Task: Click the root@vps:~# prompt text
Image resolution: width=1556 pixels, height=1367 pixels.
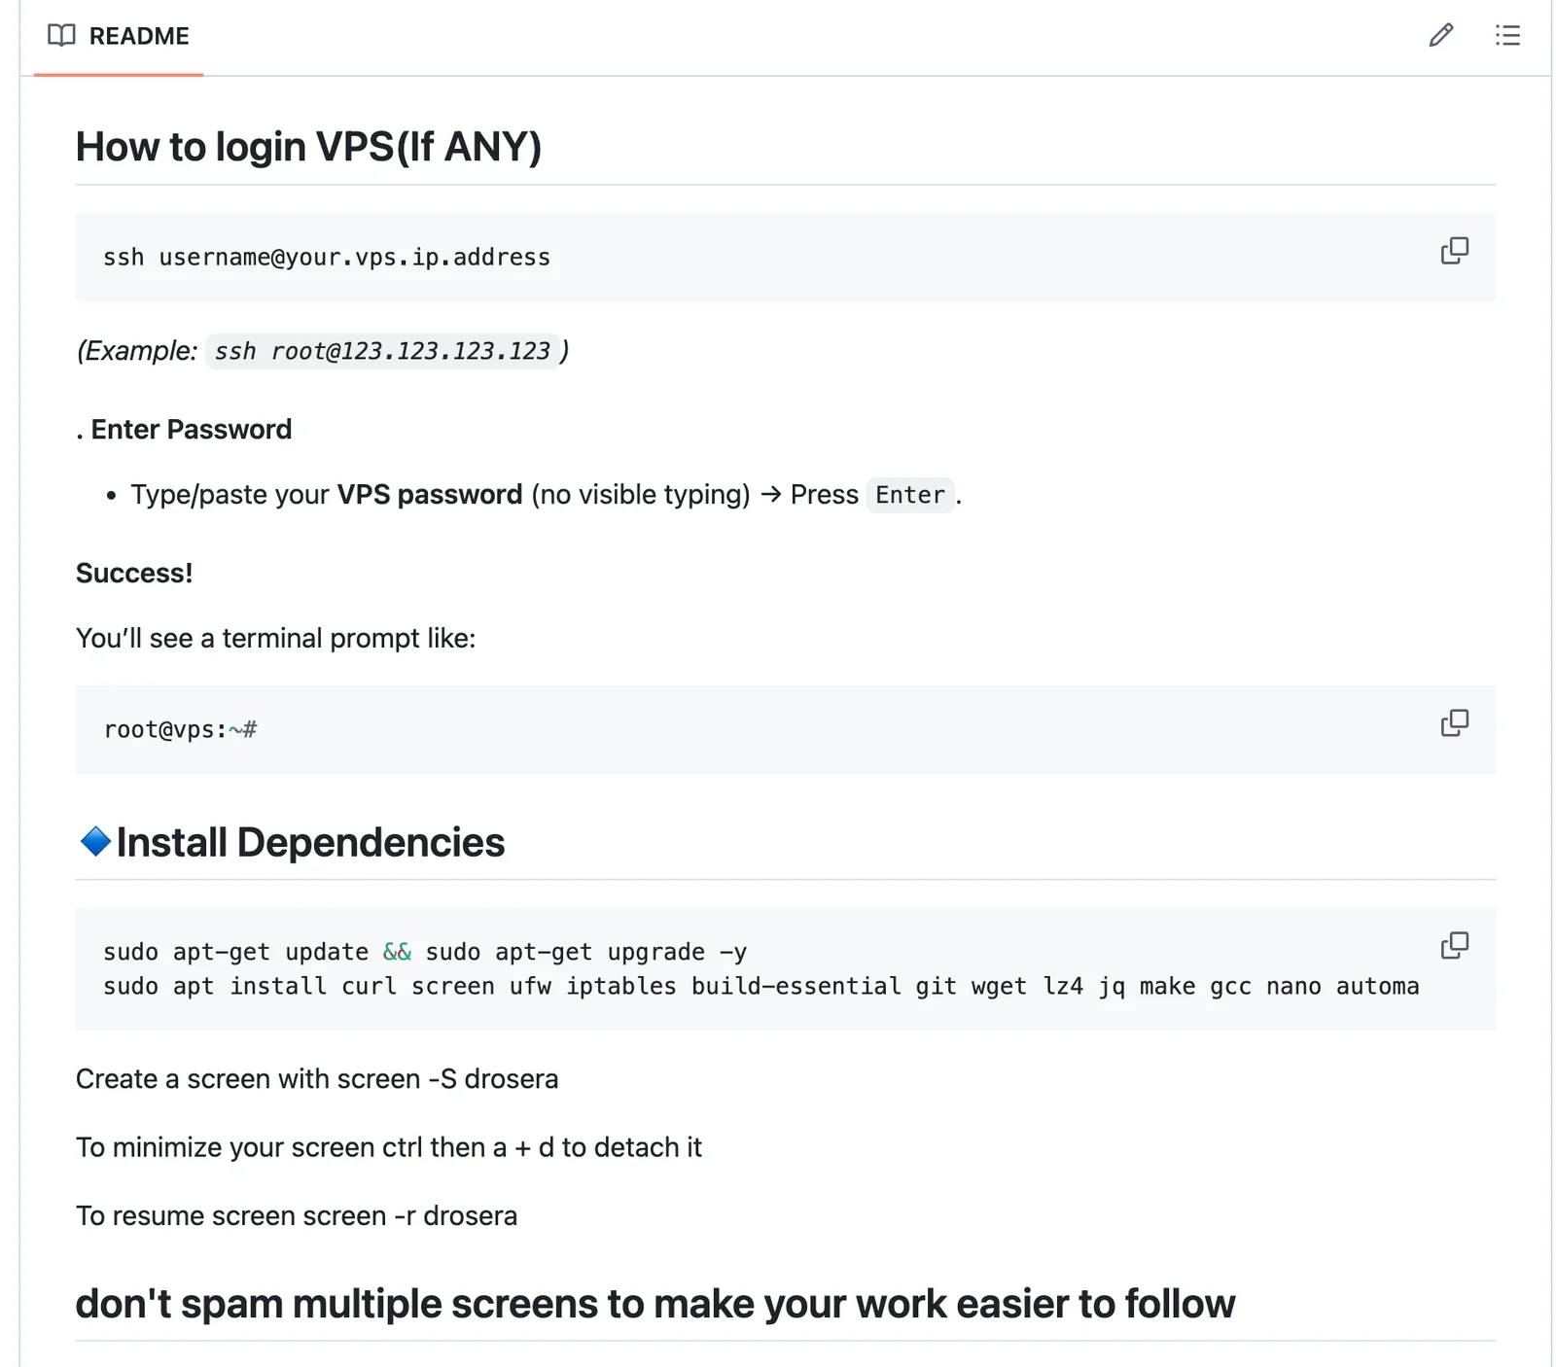Action: [181, 730]
